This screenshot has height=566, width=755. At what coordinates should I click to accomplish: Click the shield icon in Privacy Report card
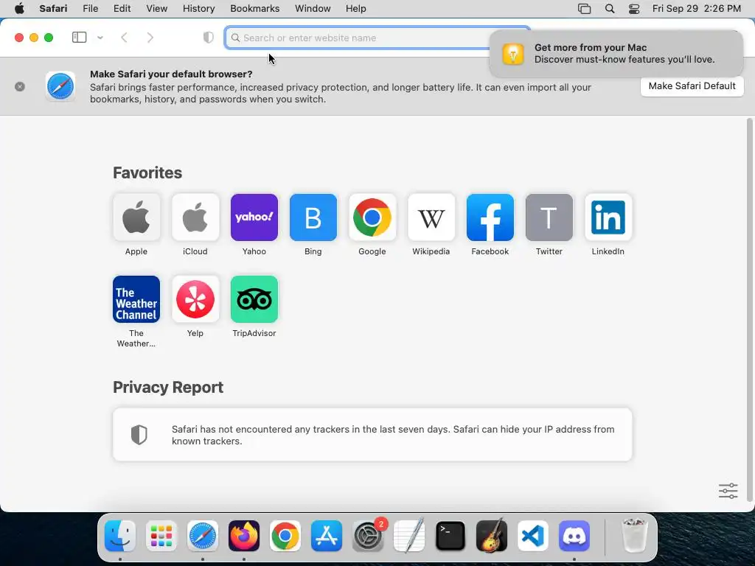(139, 435)
